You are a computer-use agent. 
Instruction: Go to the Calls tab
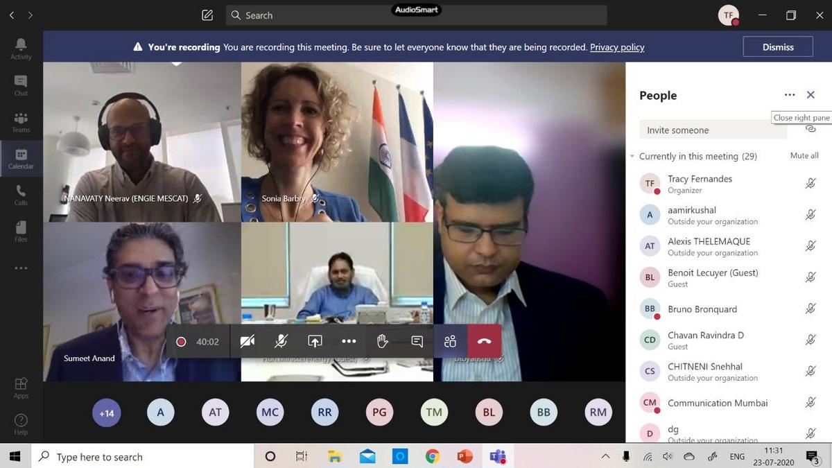pos(21,195)
